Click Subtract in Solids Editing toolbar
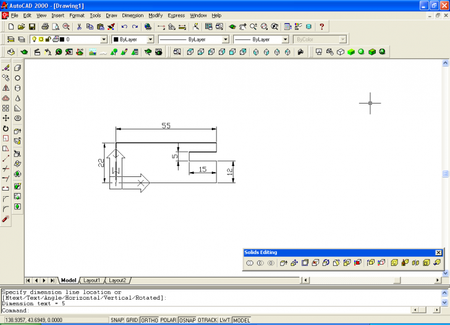Screen dimensions: 450x325 click(x=260, y=263)
